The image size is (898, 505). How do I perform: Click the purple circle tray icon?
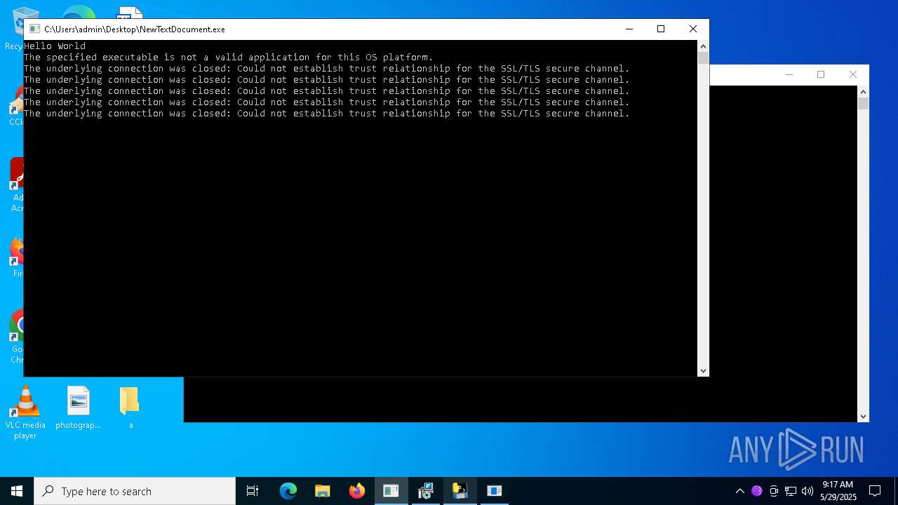[756, 491]
